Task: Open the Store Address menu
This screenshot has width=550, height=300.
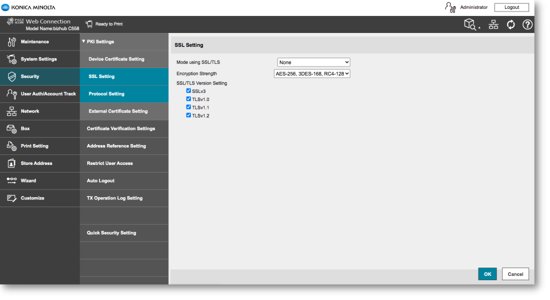Action: click(40, 163)
